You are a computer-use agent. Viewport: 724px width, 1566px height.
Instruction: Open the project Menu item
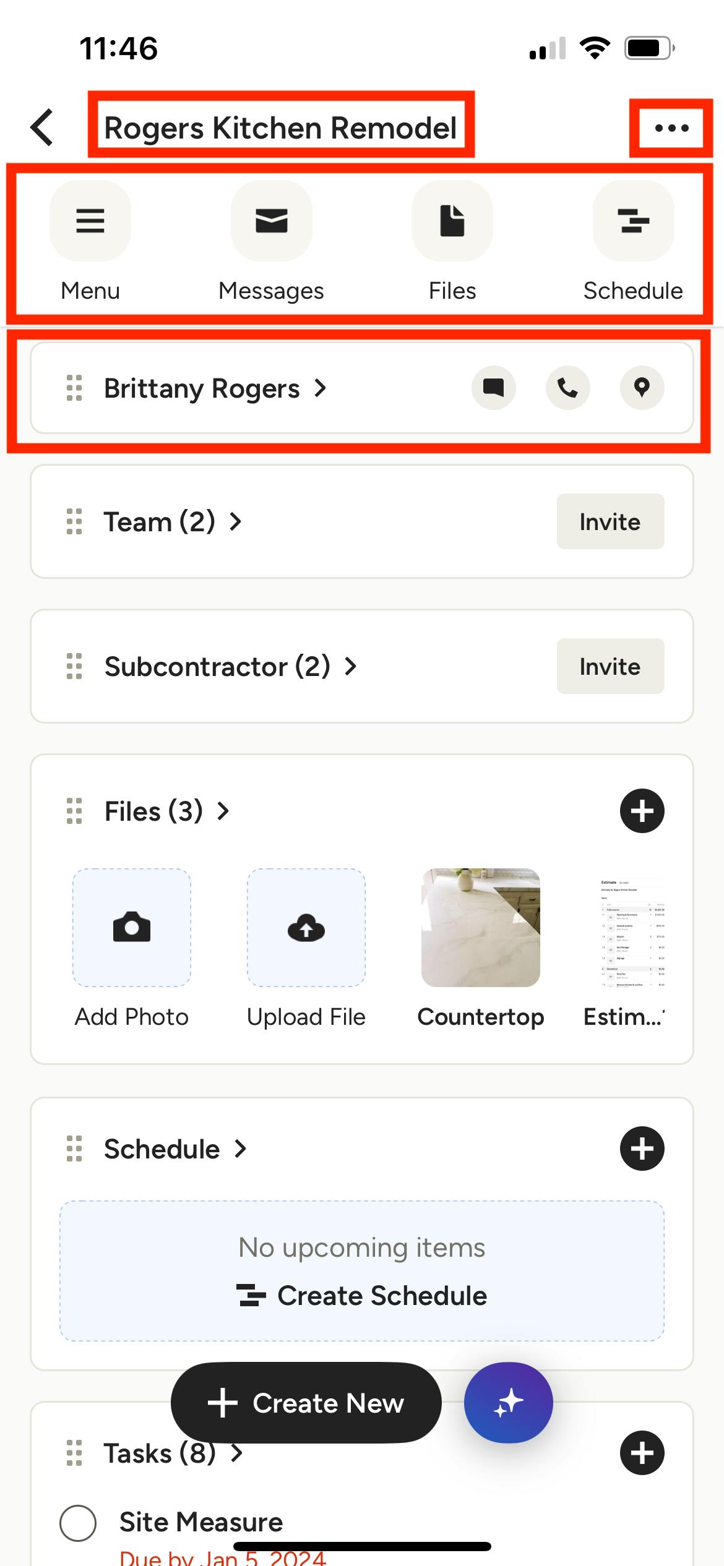[x=90, y=221]
